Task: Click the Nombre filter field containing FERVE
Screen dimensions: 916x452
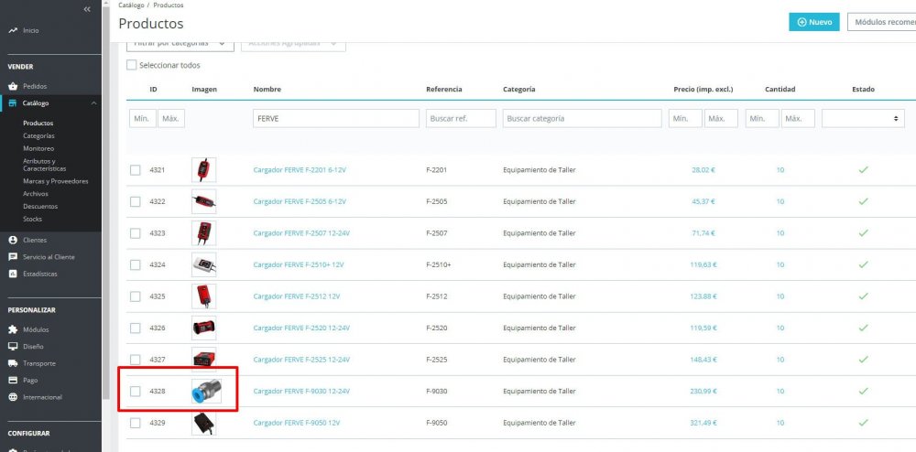Action: (336, 118)
